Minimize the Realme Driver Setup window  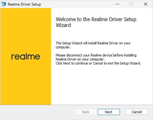(x=117, y=4)
